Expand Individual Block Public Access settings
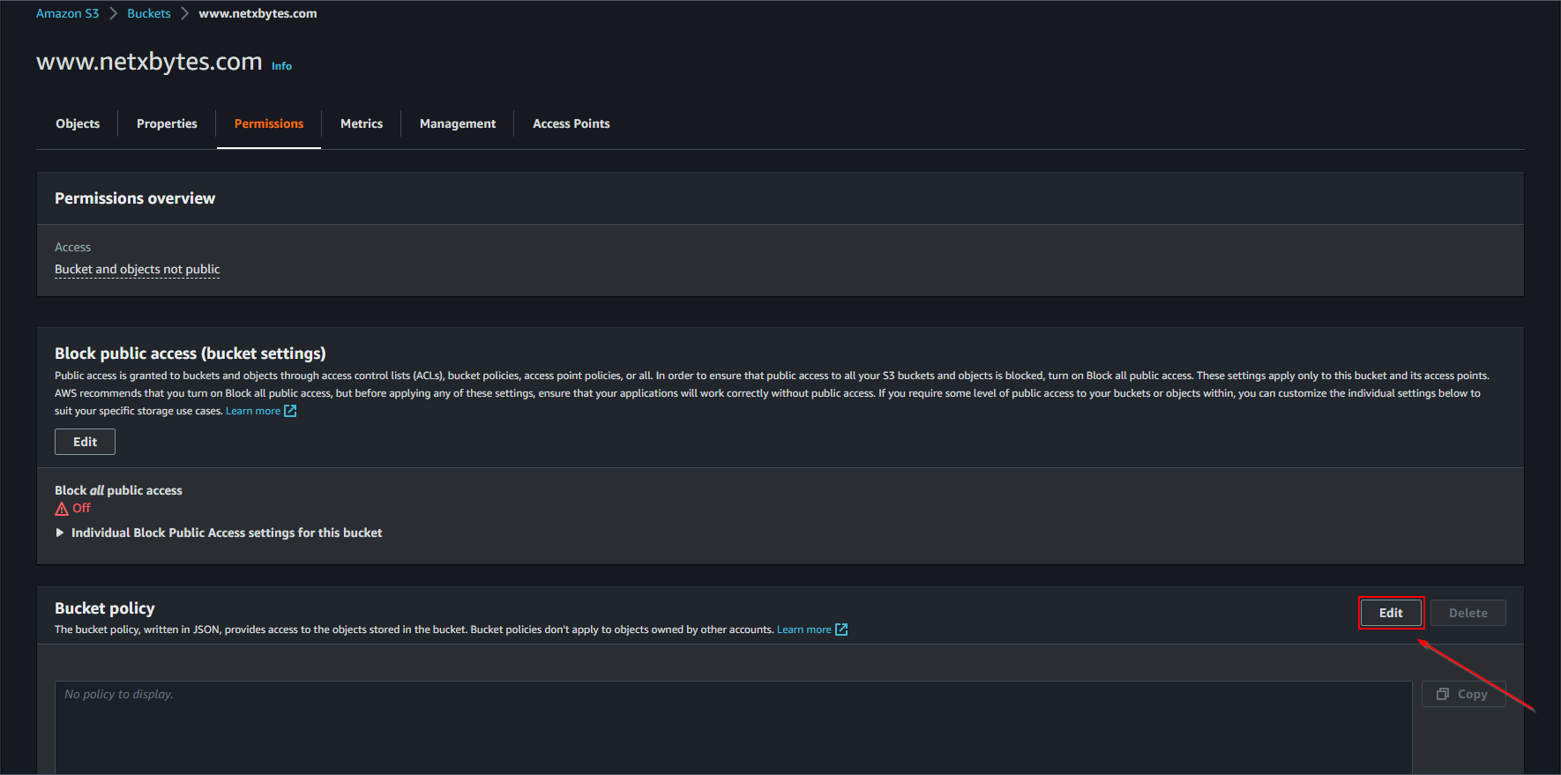1561x775 pixels. tap(60, 533)
